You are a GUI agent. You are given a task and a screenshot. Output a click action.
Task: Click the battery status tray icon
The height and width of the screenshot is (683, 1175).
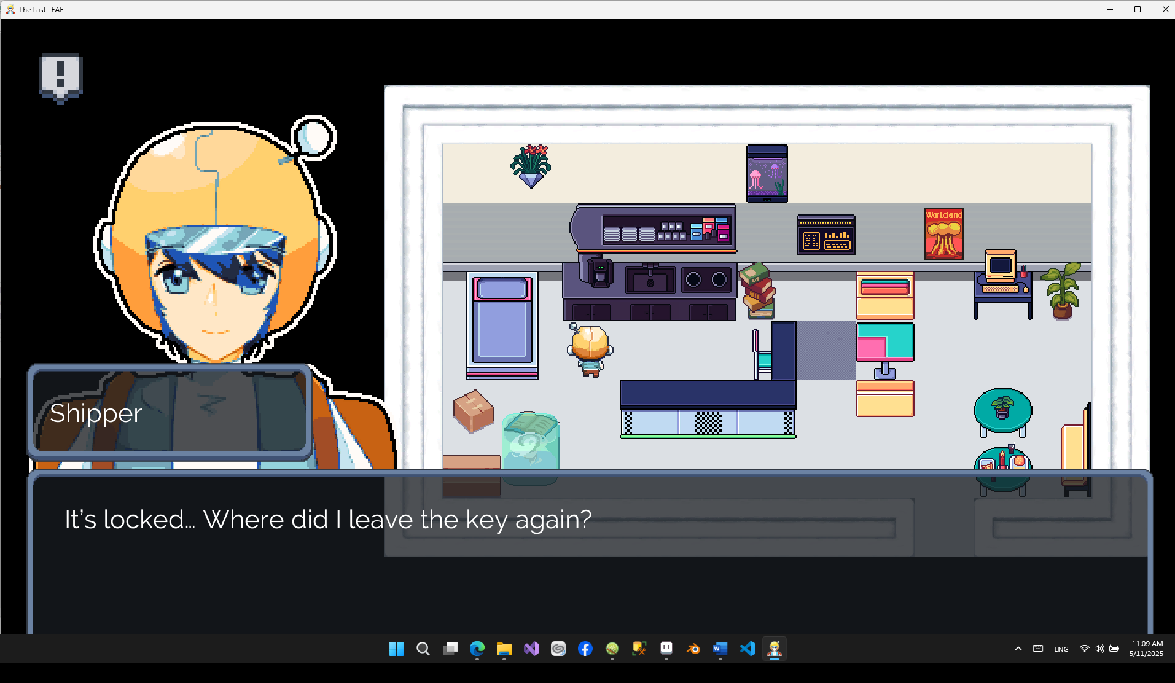[1114, 649]
